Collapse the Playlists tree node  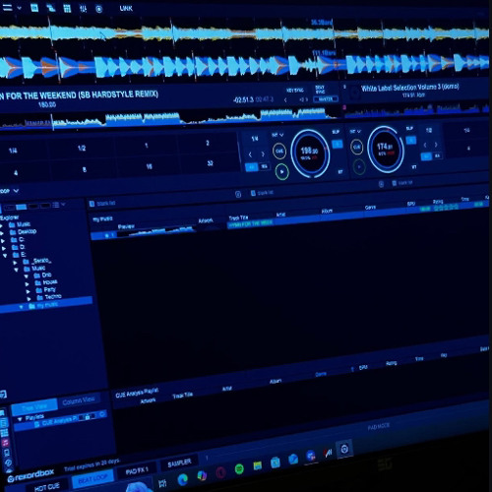tap(20, 419)
